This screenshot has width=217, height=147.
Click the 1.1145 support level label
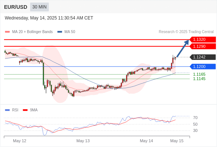tap(199, 79)
